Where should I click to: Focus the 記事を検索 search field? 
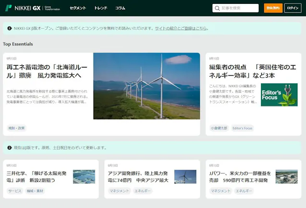click(235, 8)
